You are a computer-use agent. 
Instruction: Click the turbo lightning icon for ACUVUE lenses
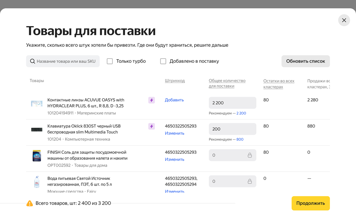[x=151, y=100]
